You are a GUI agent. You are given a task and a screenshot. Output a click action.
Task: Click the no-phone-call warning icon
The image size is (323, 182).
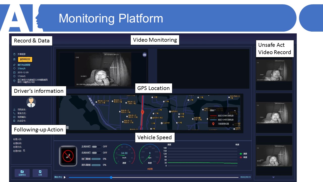click(x=68, y=156)
